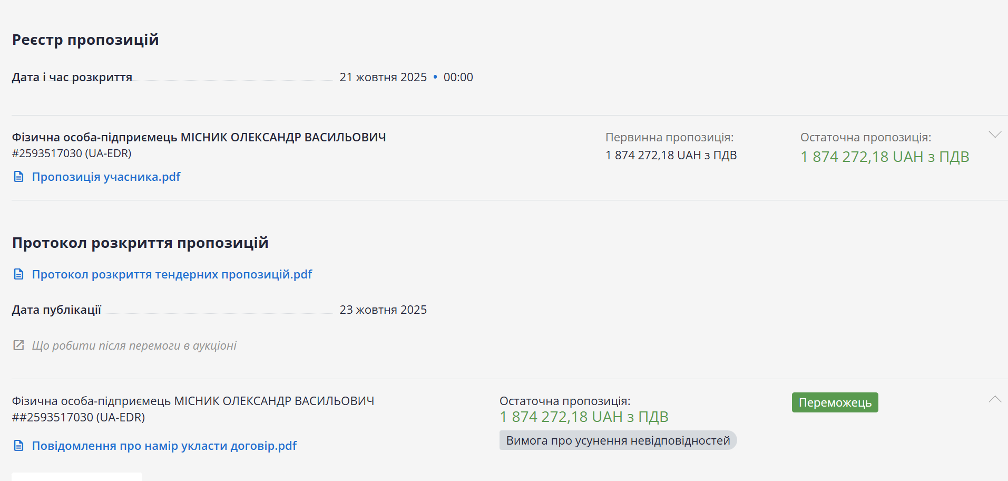1008x481 pixels.
Task: Click the file icon beside Протокол розкриття тендерних пропозицій.pdf
Action: pos(18,274)
